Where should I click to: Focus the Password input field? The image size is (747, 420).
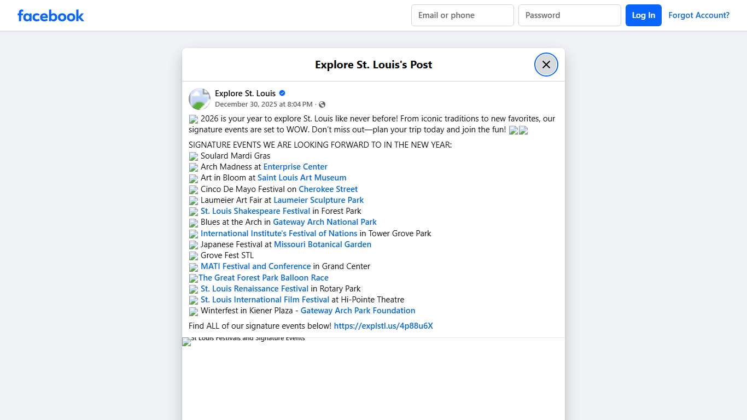(569, 15)
